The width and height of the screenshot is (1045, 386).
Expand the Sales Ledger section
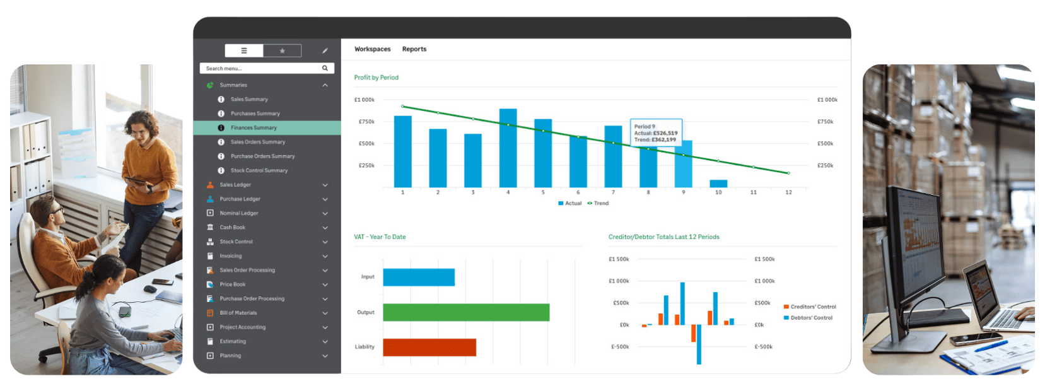325,185
